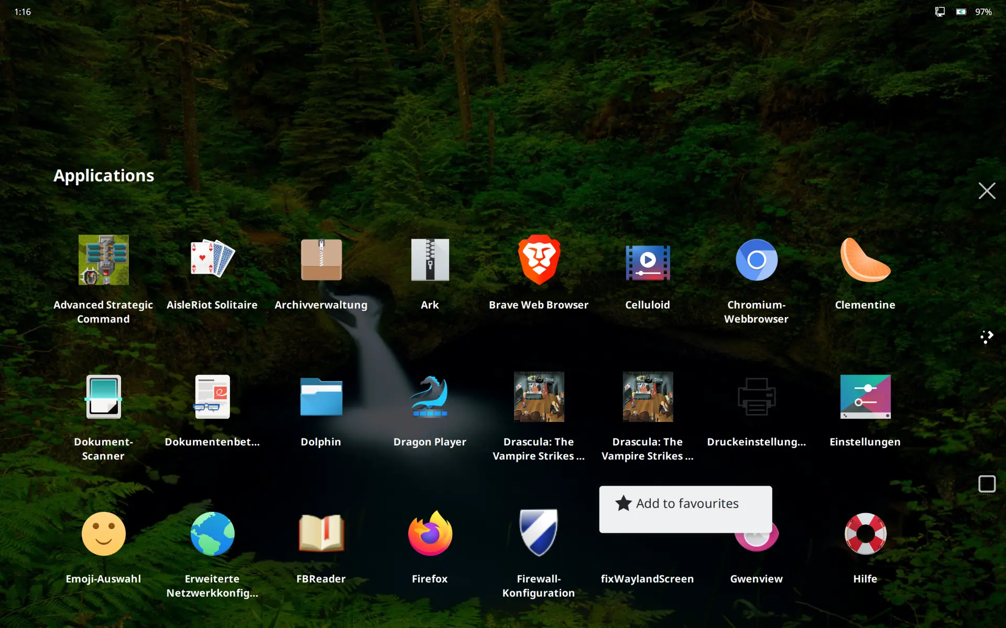
Task: Open Chromium-Webbrowser icon
Action: click(x=756, y=260)
